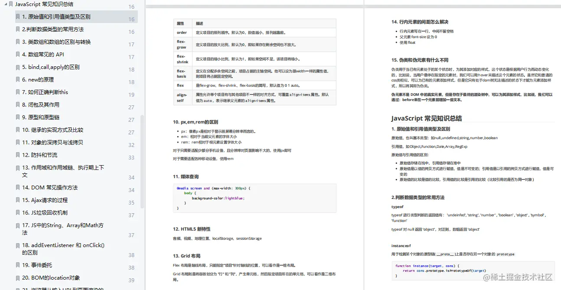Go to outline entry 14. DOM 常见操作方法
The width and height of the screenshot is (561, 290).
point(50,187)
